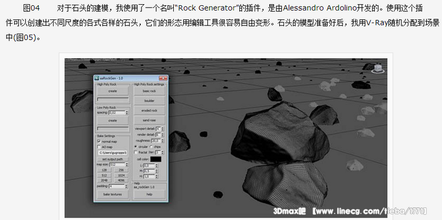Click the Iter spinner arrows
This screenshot has height=220, width=442.
pos(163,153)
